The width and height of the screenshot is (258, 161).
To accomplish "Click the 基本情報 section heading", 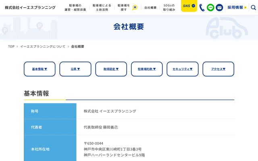I will tap(36, 93).
